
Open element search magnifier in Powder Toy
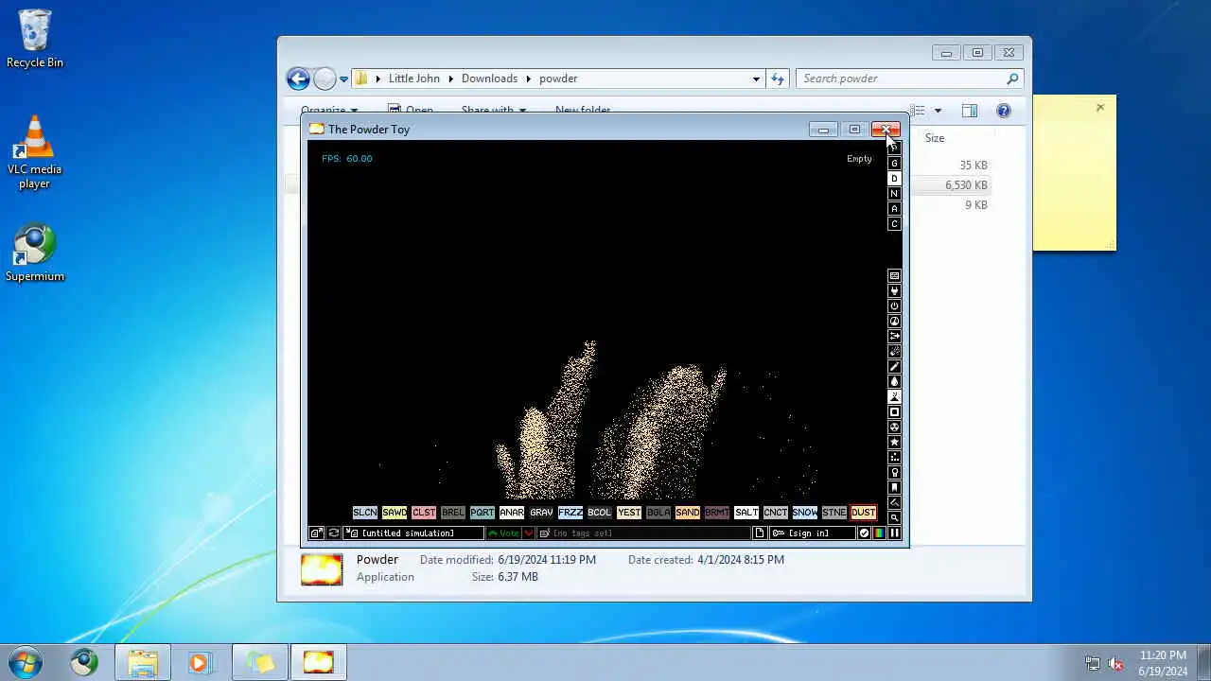pyautogui.click(x=894, y=518)
